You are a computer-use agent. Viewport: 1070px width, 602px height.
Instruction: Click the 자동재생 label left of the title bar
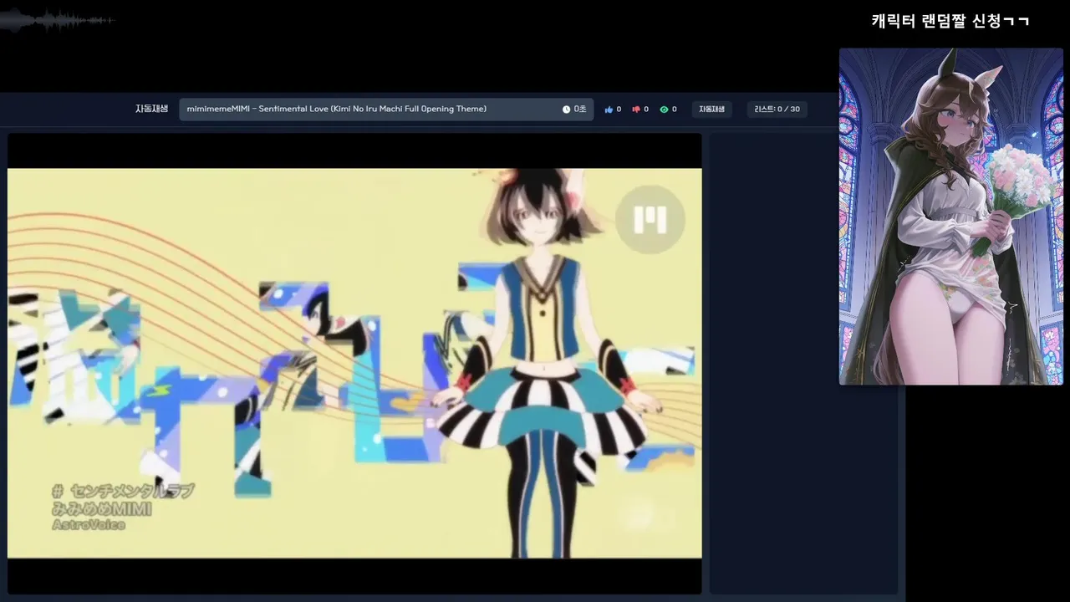[x=152, y=110]
